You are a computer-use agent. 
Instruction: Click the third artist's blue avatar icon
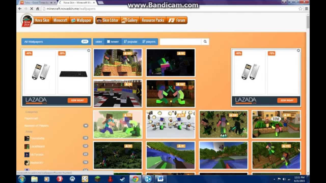click(x=27, y=155)
